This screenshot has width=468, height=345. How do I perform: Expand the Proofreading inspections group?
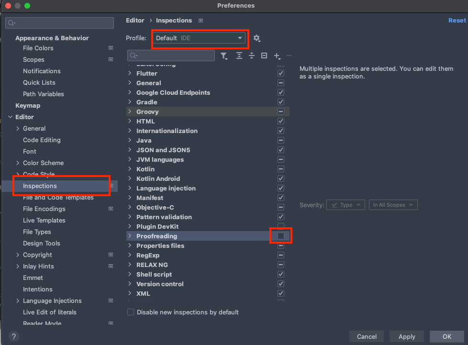pos(130,236)
